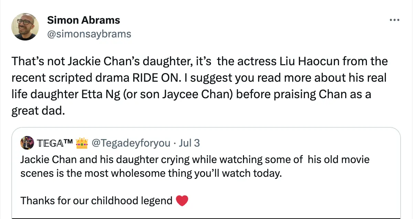Click TEGA's small avatar in the quoted tweet

point(27,143)
